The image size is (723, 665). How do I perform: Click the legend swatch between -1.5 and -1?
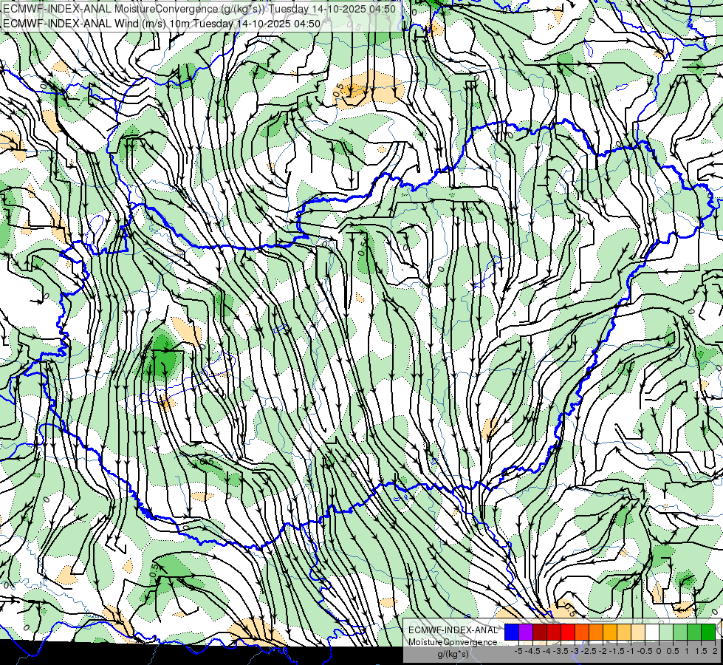624,632
